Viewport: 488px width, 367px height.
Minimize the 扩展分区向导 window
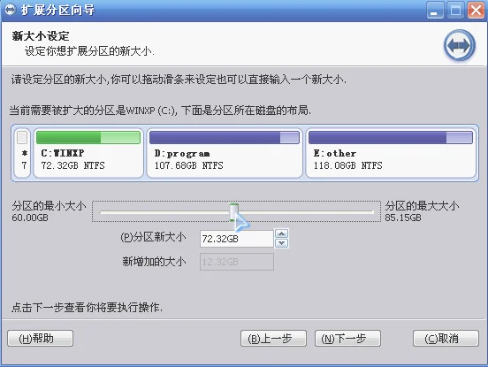[x=434, y=11]
